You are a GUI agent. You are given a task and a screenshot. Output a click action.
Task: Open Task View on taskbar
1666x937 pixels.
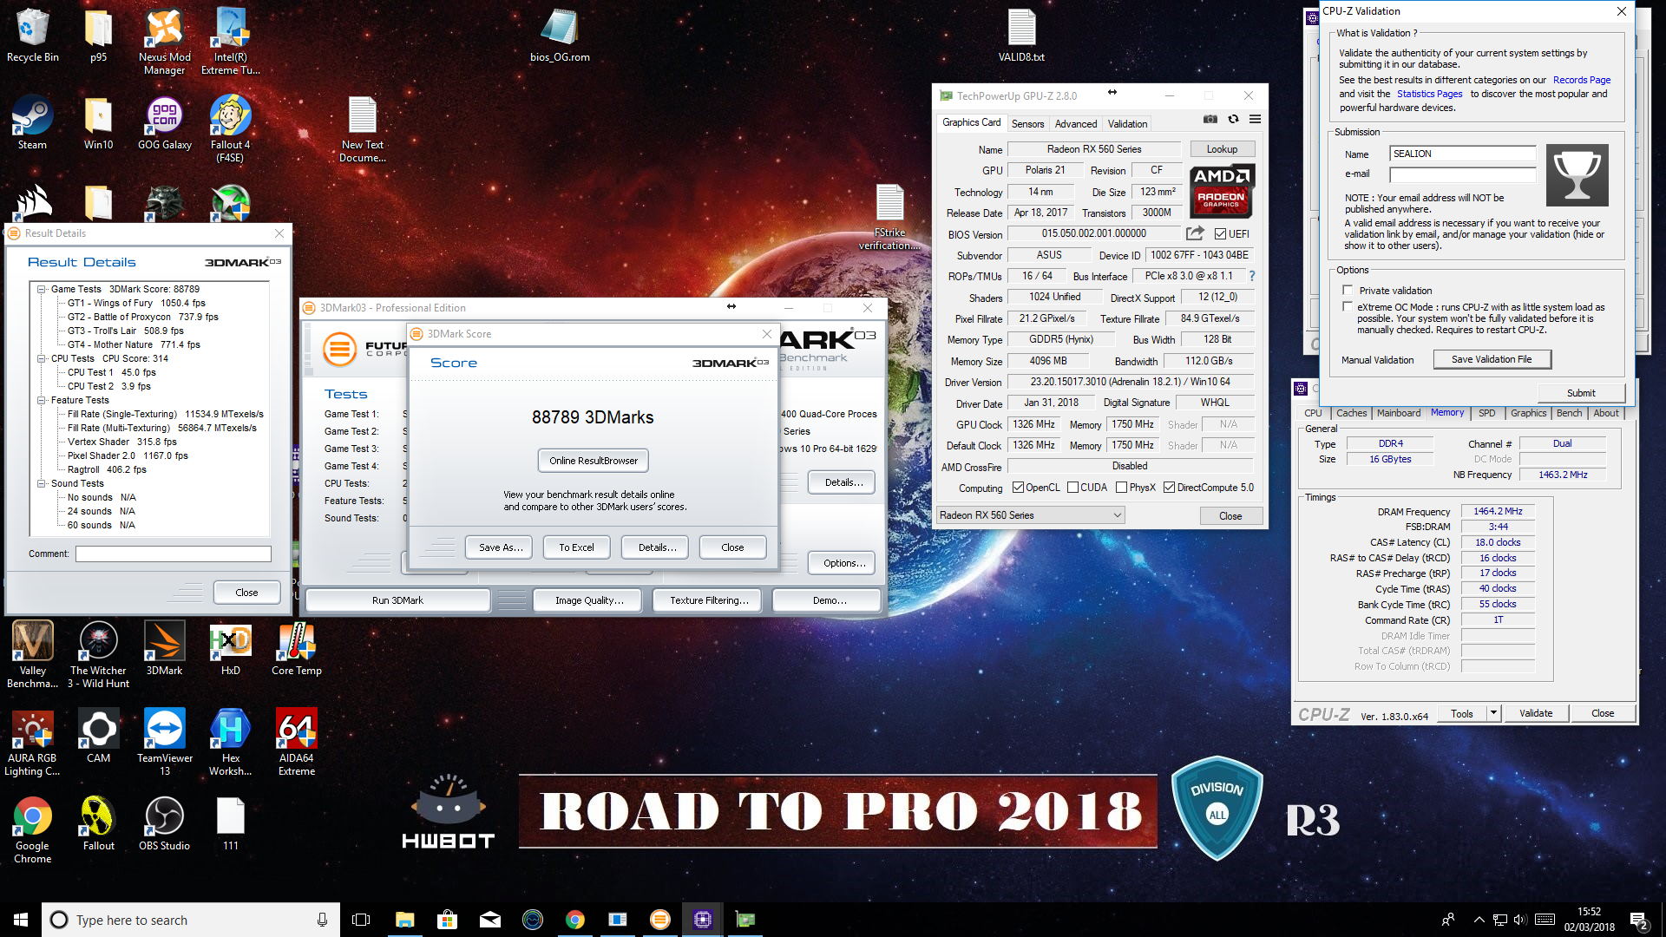[361, 920]
